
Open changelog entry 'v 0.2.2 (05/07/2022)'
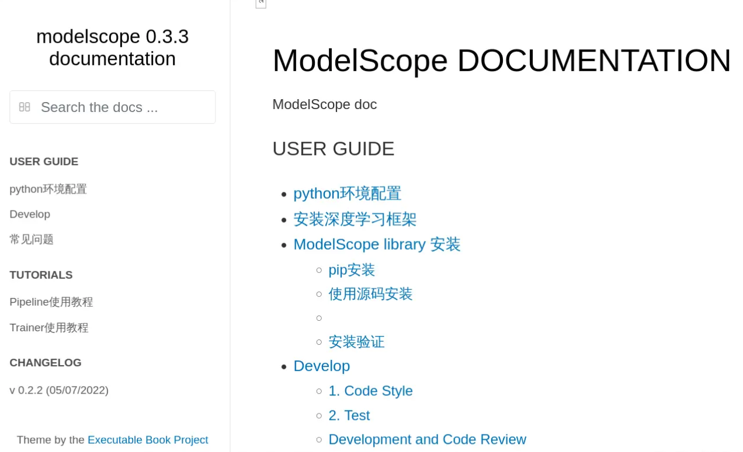click(x=58, y=390)
